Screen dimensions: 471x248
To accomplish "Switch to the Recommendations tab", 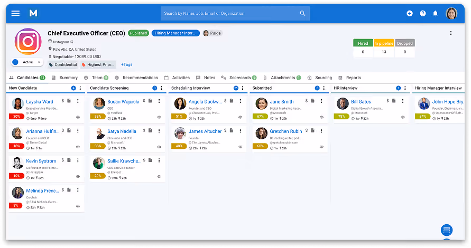I will [x=136, y=78].
